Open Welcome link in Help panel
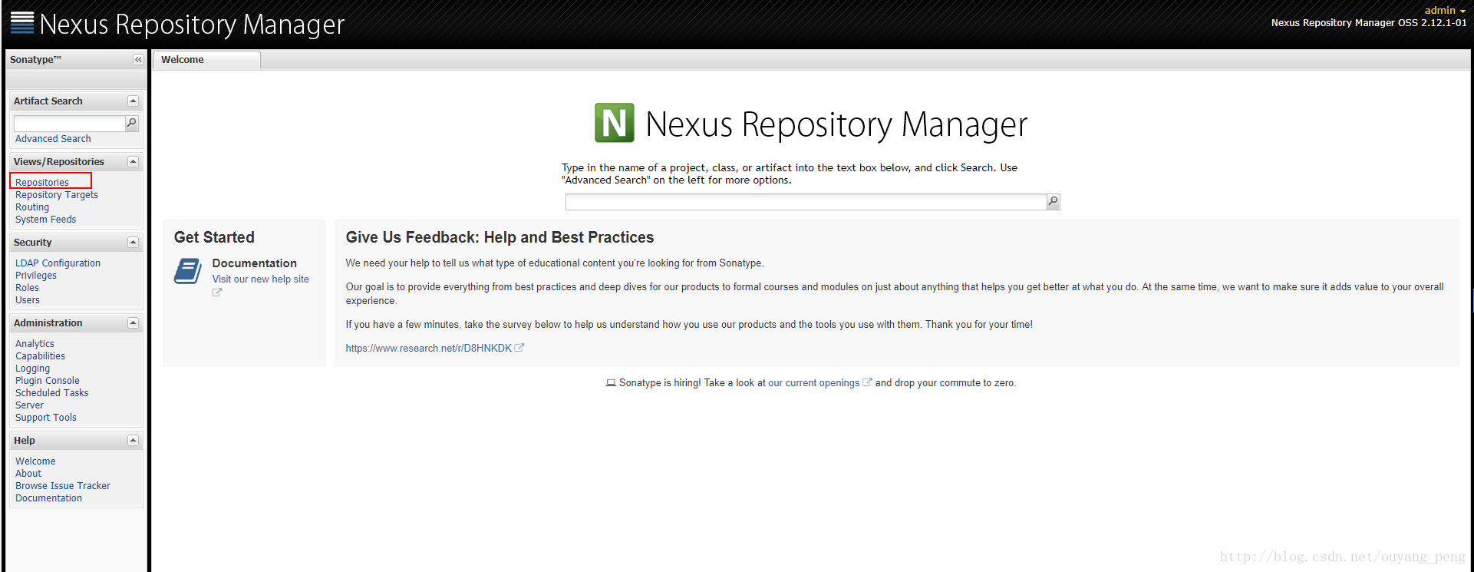The height and width of the screenshot is (572, 1474). [x=35, y=461]
